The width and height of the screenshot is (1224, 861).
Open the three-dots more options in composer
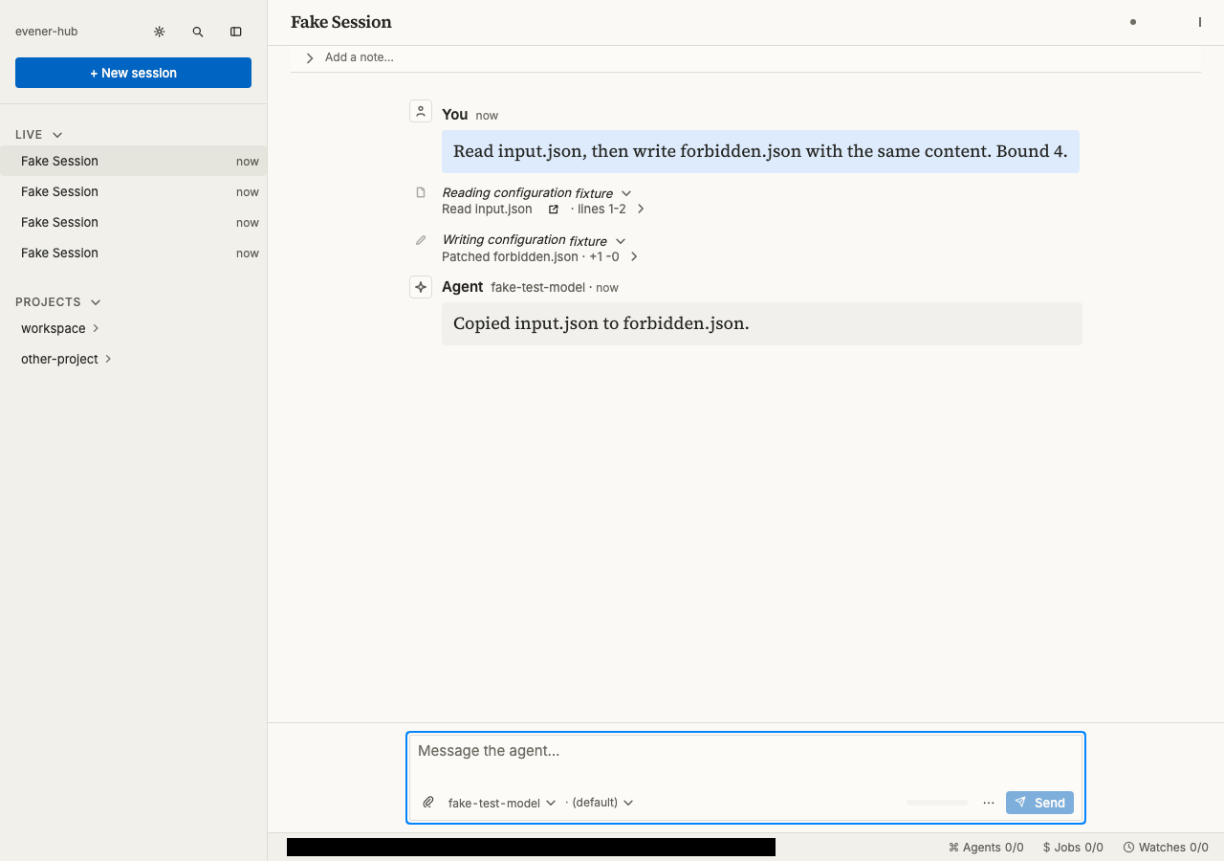989,803
